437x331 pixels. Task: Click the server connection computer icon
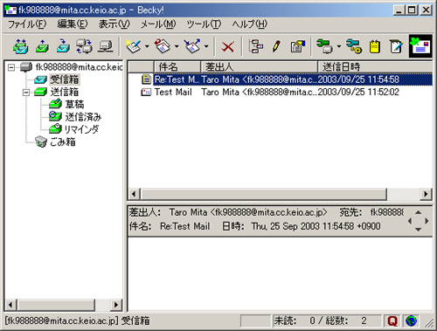(x=105, y=46)
